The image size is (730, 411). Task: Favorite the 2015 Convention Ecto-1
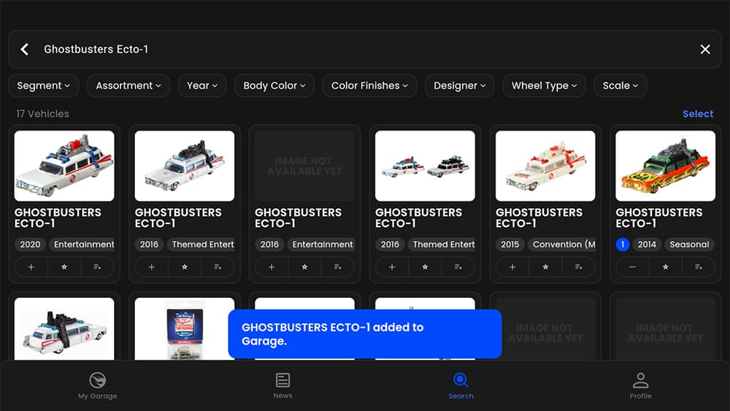[545, 267]
